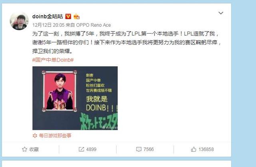Open the OPPO Reno Ace source link
The image size is (256, 167).
click(93, 25)
